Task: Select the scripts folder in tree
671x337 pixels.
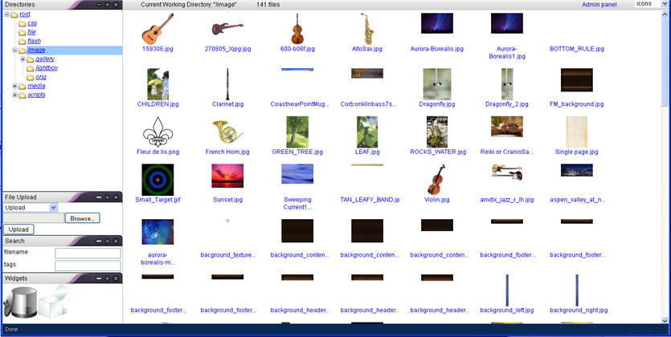Action: pyautogui.click(x=36, y=95)
